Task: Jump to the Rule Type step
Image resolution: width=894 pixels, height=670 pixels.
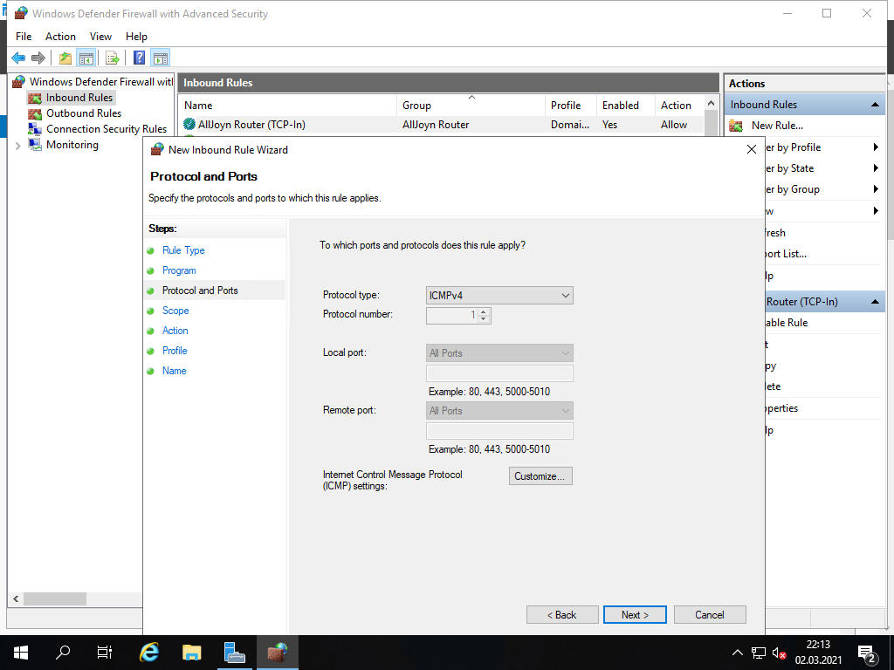Action: (183, 250)
